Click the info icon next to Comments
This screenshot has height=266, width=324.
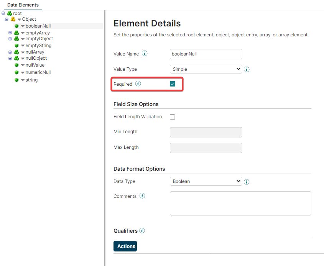click(x=142, y=196)
